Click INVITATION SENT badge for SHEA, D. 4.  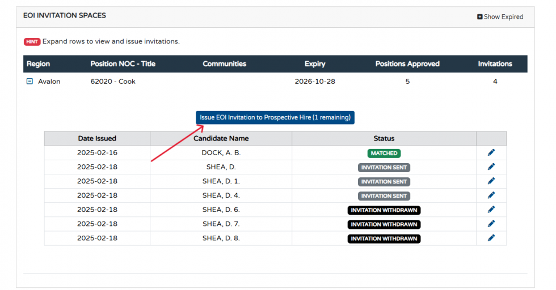point(384,196)
